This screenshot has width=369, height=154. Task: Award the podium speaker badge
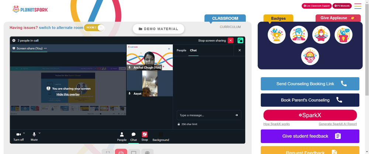(343, 35)
